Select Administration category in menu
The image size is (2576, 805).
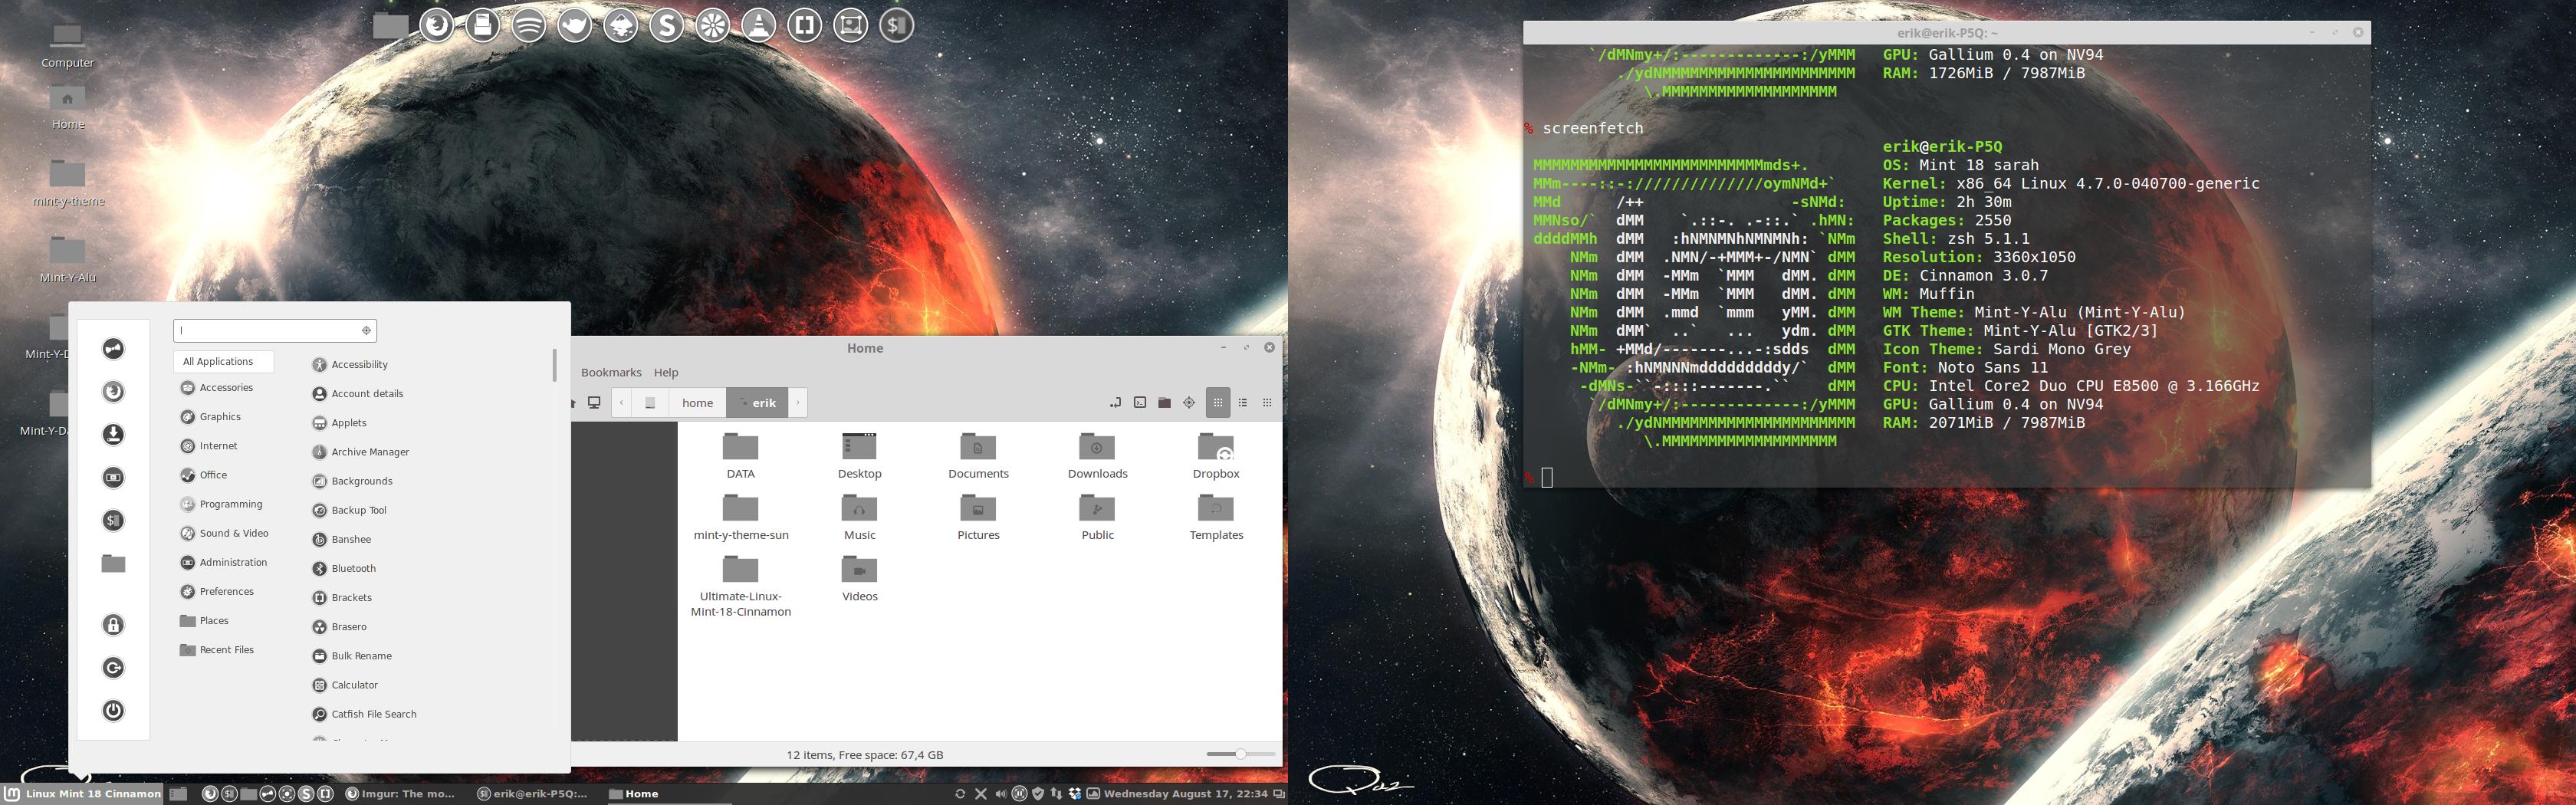224,562
